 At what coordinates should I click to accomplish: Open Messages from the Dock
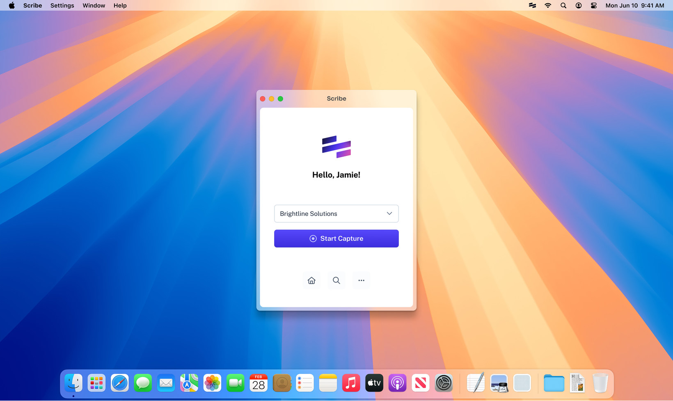click(143, 383)
